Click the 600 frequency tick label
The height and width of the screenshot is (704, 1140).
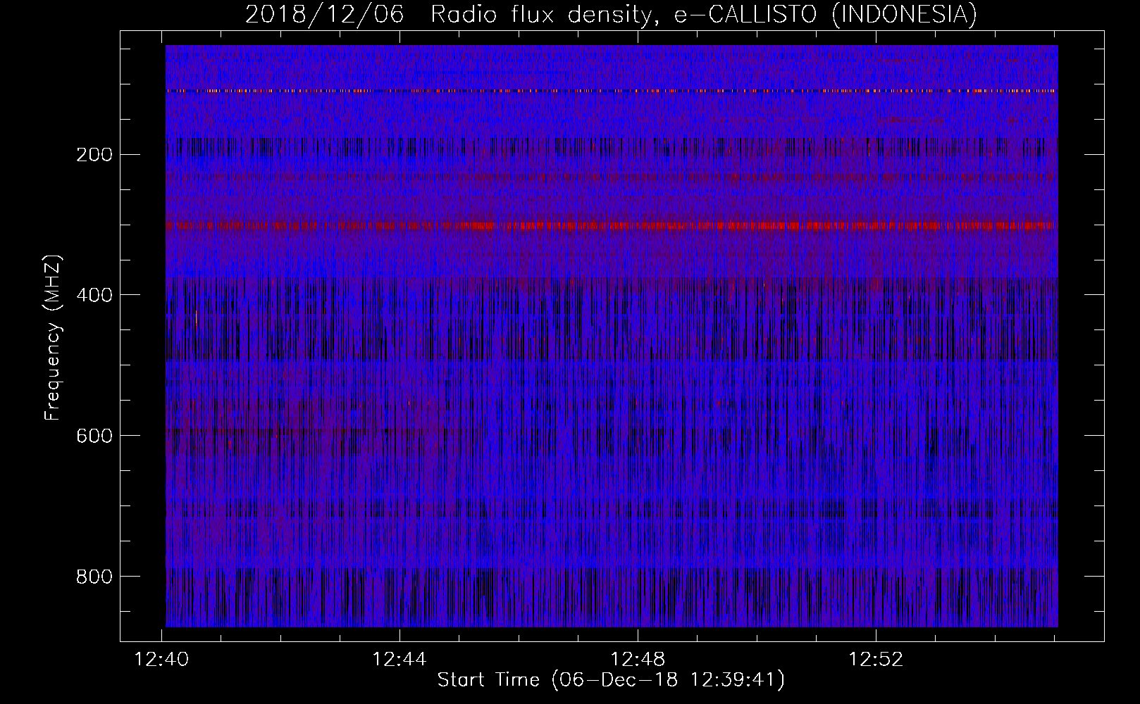(94, 436)
